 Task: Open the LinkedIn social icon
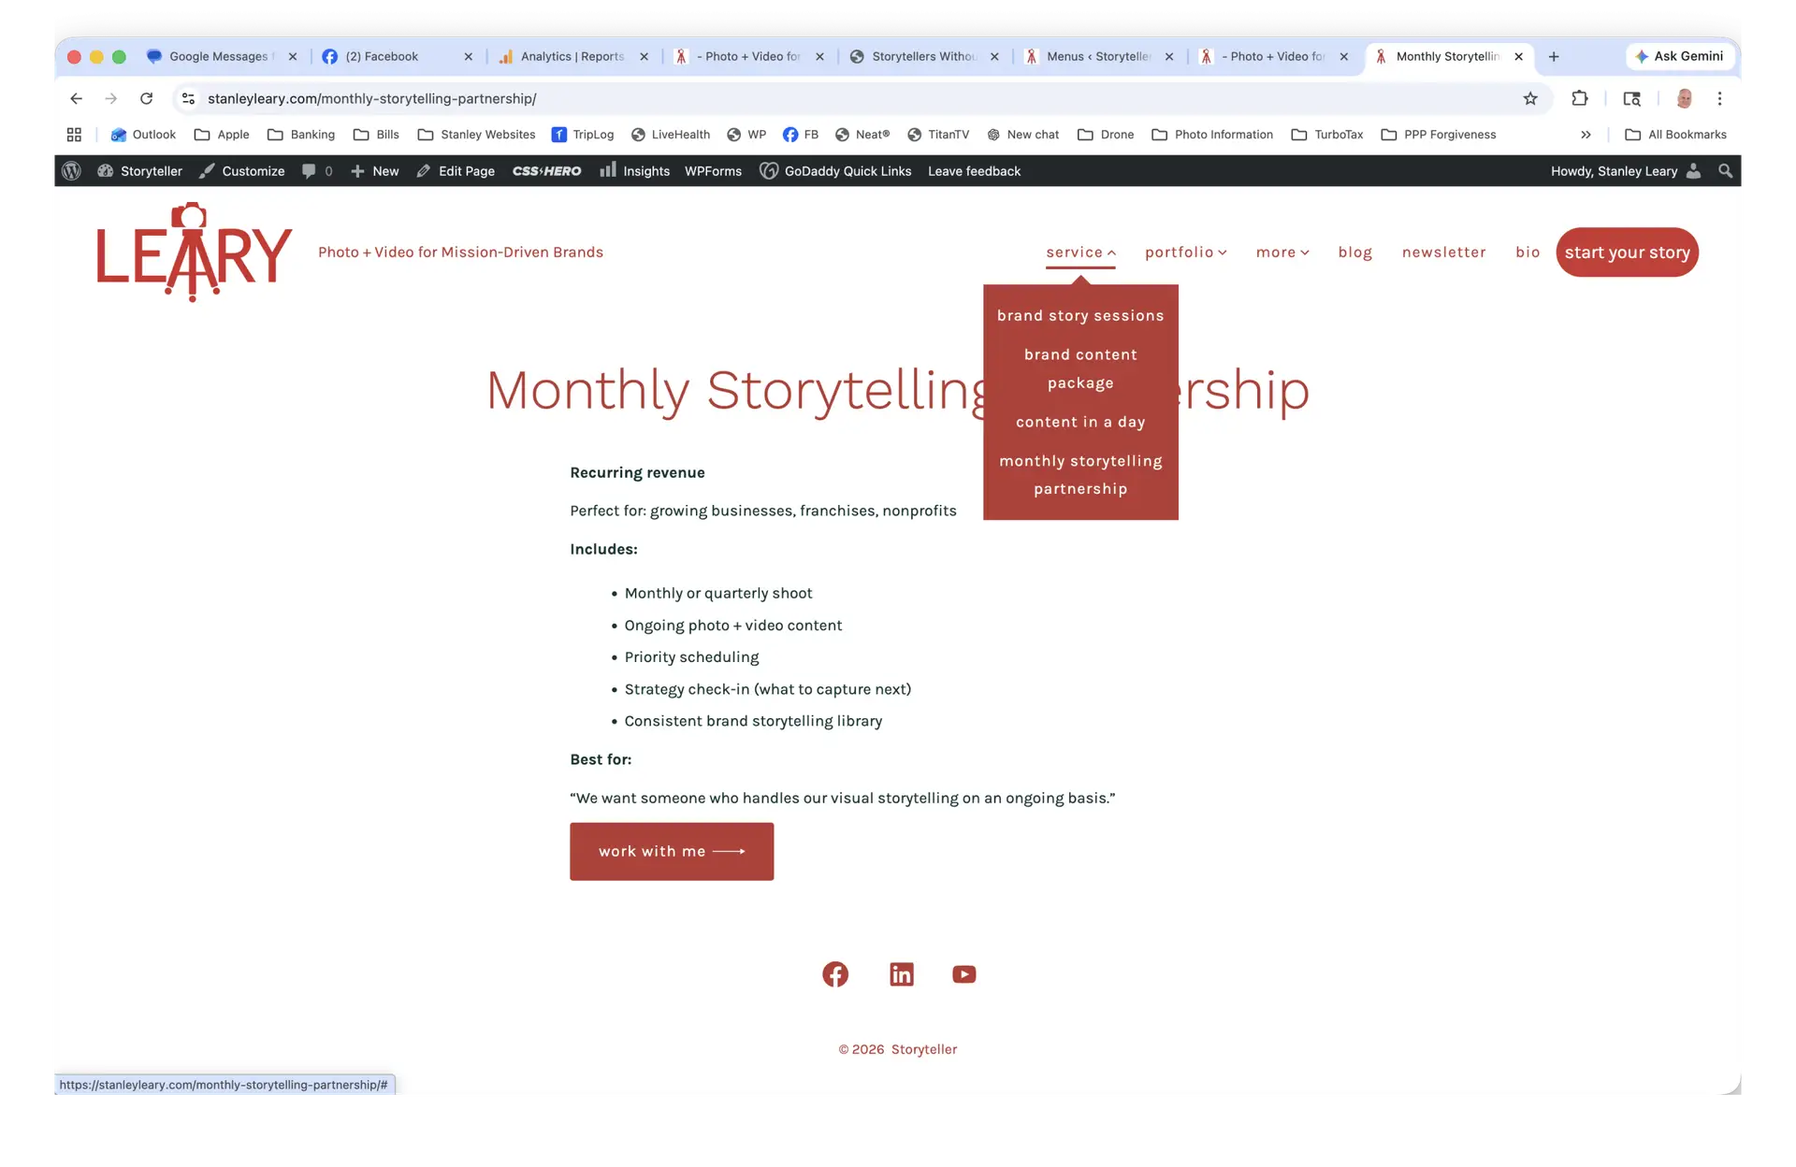point(901,974)
